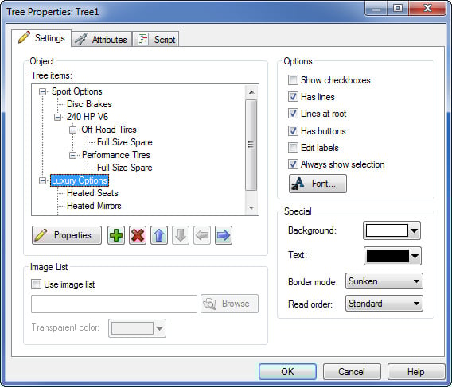Click the gray down arrow icon

181,235
